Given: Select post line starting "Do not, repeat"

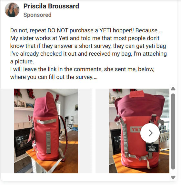Looking at the screenshot, I should point(86,30).
